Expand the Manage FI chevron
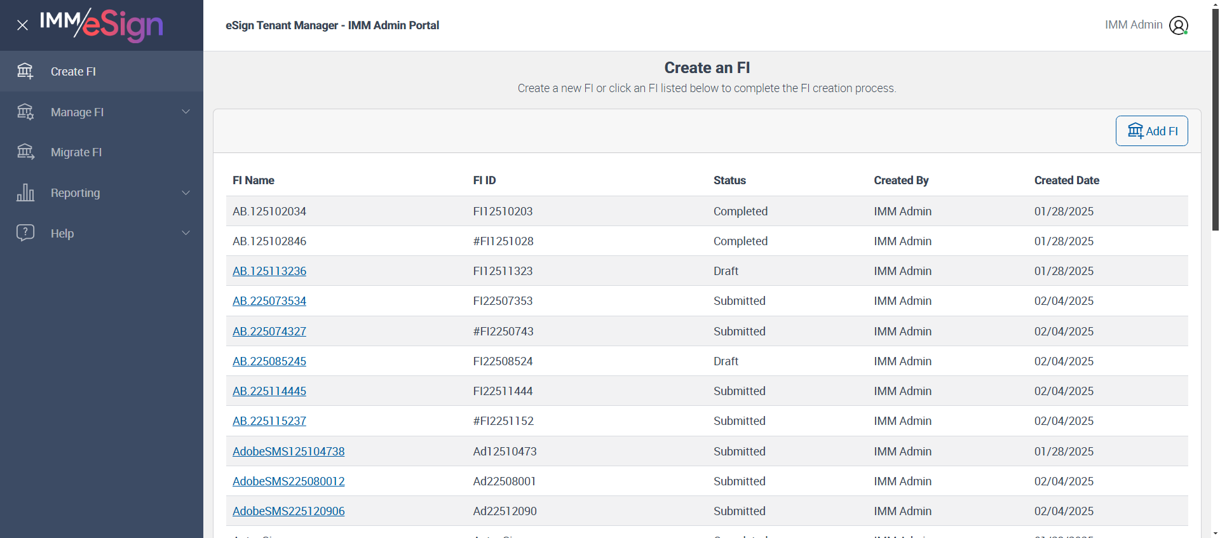The image size is (1220, 538). [186, 112]
